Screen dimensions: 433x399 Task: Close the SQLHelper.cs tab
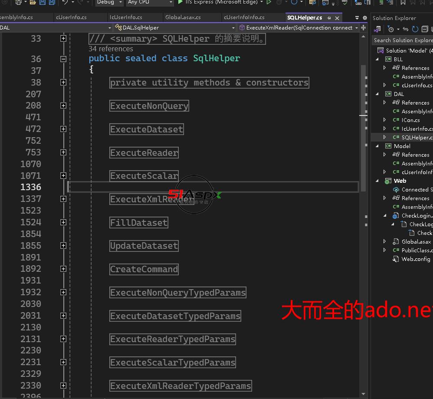[x=337, y=18]
